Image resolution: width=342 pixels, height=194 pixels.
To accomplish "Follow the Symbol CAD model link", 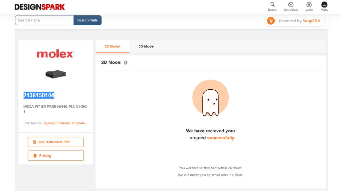I will [49, 123].
